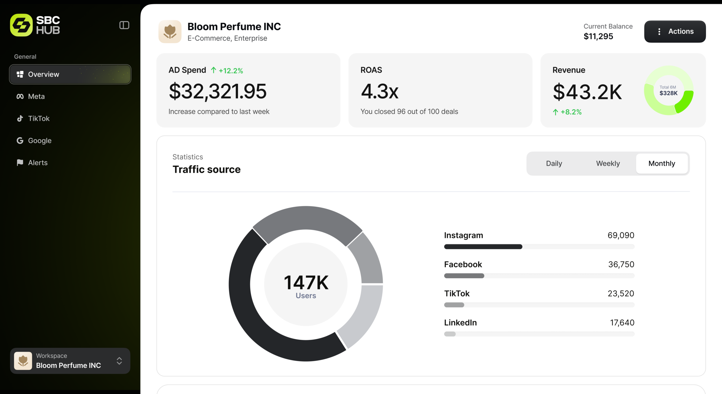Switch statistics to Weekly
The height and width of the screenshot is (394, 722).
click(608, 163)
